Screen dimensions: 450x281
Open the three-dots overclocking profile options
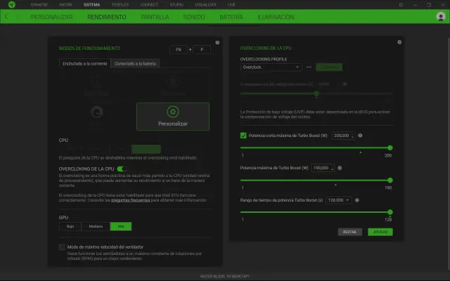click(309, 67)
